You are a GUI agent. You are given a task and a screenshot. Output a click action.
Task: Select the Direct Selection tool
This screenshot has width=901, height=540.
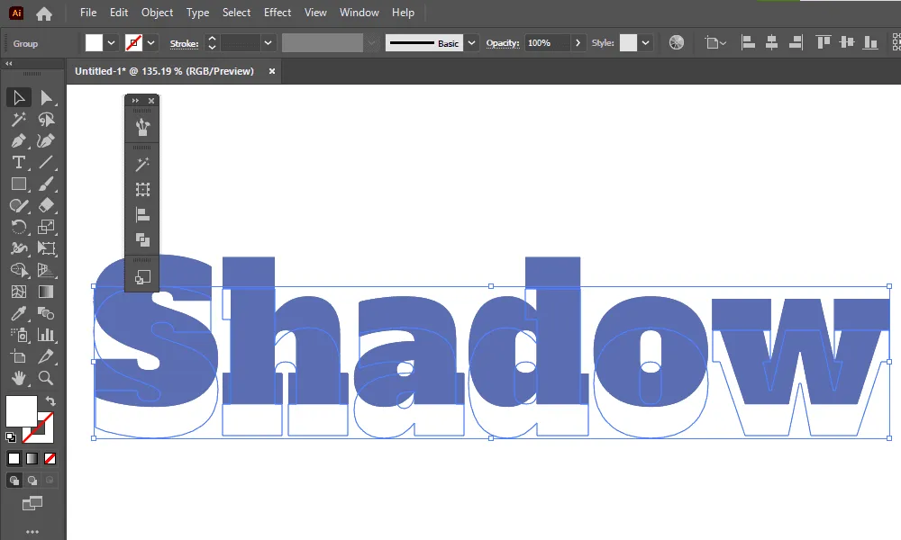[x=46, y=97]
